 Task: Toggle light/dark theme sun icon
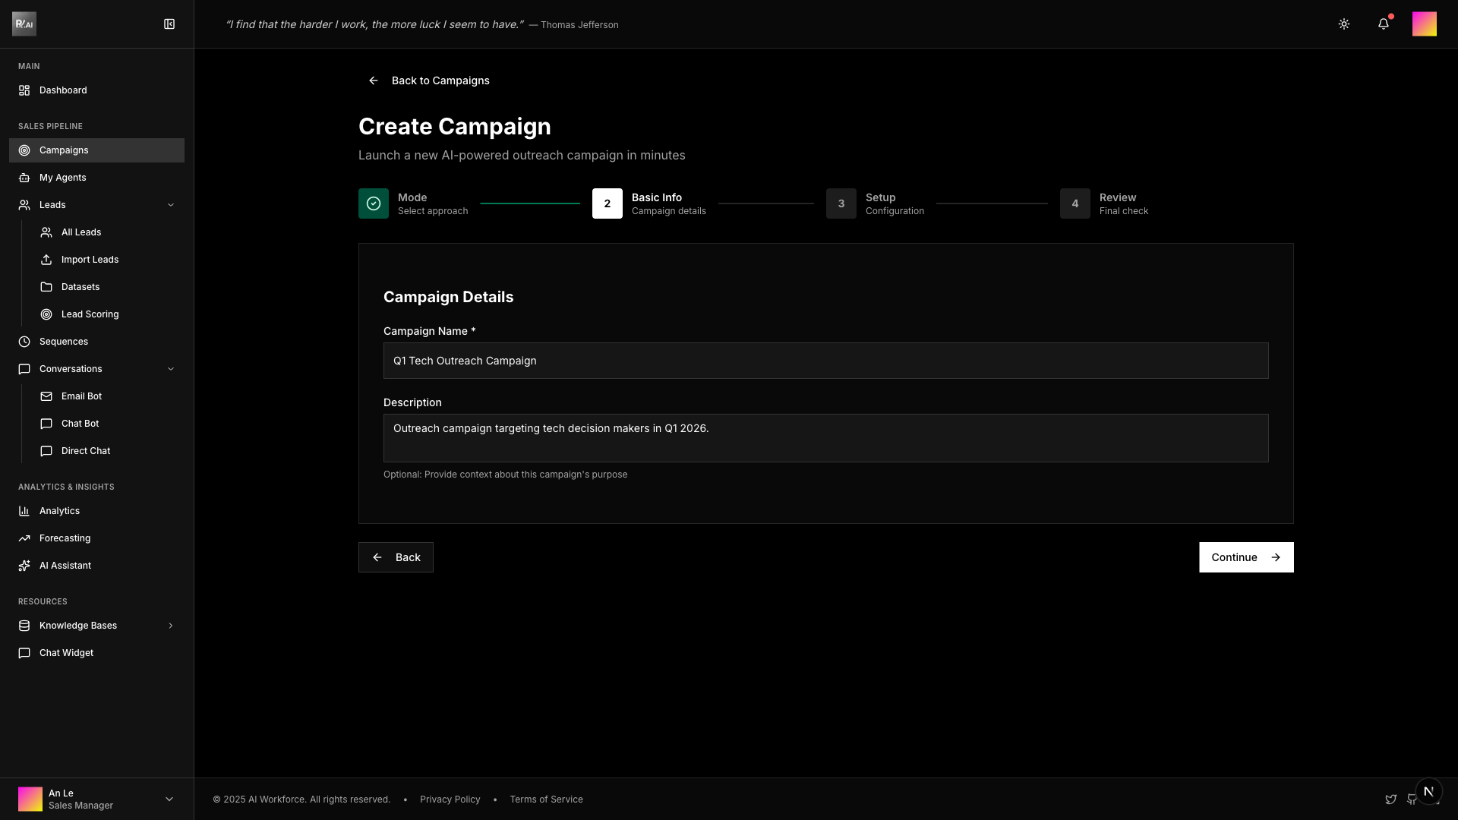[1343, 24]
